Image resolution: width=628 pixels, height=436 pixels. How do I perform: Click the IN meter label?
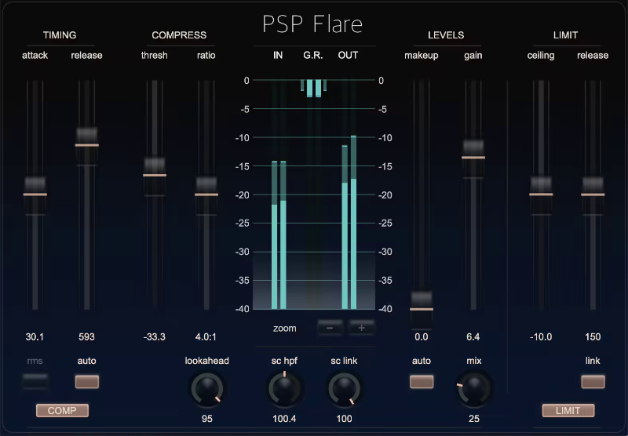click(x=278, y=55)
